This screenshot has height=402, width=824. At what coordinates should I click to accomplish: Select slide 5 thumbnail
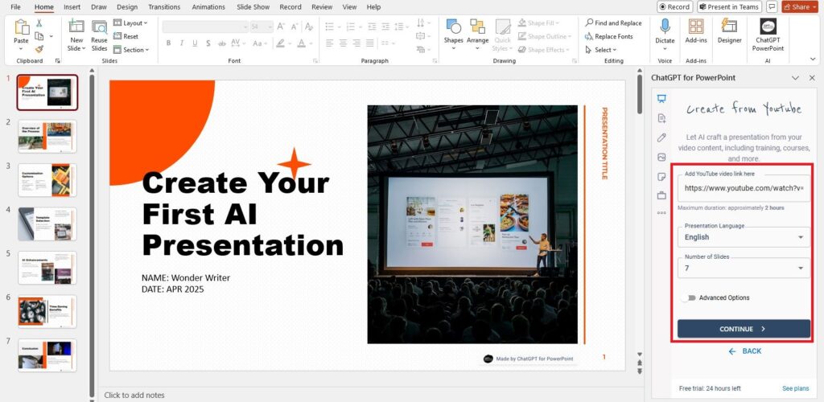(x=47, y=268)
